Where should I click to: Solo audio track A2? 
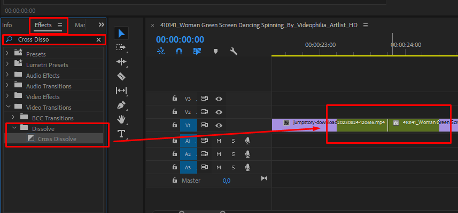click(x=233, y=154)
